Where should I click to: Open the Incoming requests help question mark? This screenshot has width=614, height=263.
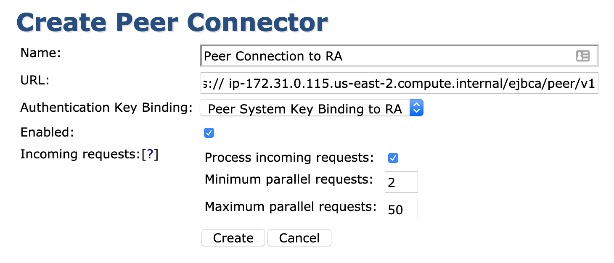(x=150, y=155)
